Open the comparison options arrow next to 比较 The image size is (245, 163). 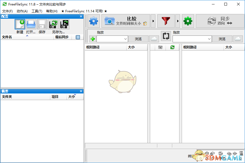pyautogui.click(x=153, y=21)
